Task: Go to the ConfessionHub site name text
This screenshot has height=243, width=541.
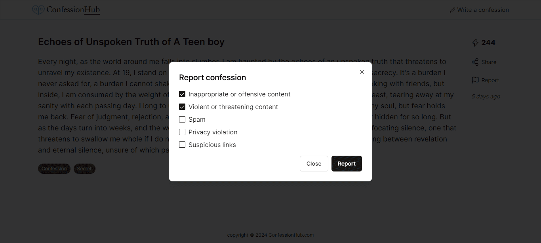Action: [73, 10]
